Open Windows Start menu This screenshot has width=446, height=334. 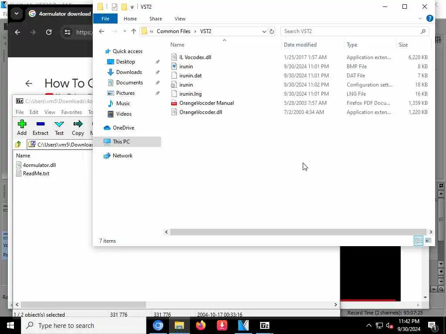pyautogui.click(x=10, y=325)
